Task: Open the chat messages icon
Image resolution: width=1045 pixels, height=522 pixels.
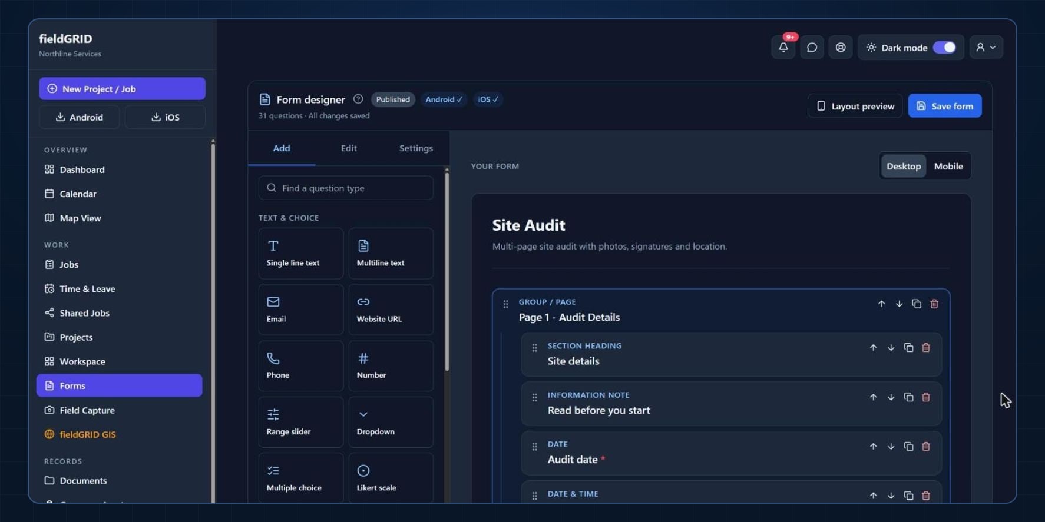Action: [x=812, y=48]
